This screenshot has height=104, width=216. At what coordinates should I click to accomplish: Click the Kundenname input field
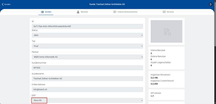(x=87, y=79)
